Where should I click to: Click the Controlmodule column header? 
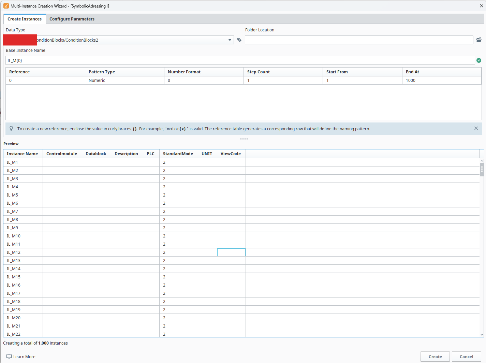[x=62, y=154]
